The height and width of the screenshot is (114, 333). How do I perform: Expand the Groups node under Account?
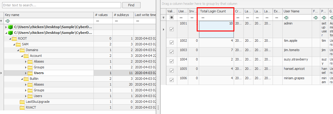[26, 67]
